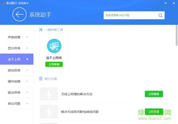This screenshot has height=124, width=178.
Task: Click the magnifier search icon
Action: coord(160,15)
